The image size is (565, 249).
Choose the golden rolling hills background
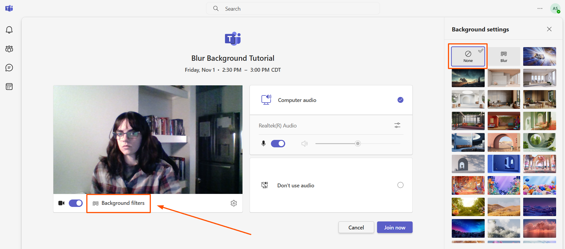504,207
